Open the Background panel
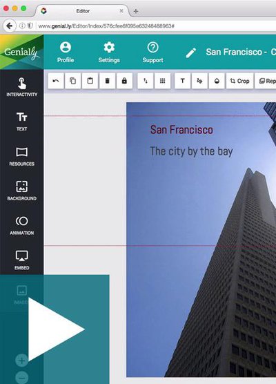This screenshot has width=276, height=384. click(x=22, y=191)
